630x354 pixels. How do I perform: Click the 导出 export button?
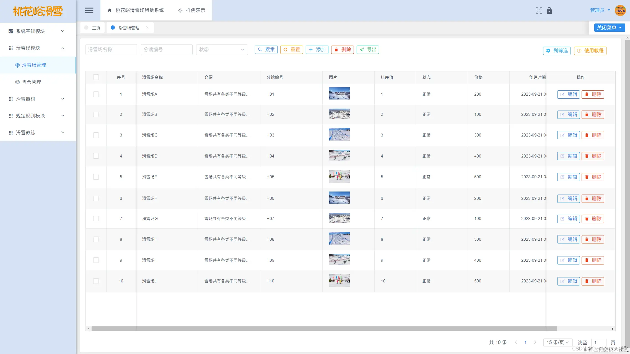[368, 50]
